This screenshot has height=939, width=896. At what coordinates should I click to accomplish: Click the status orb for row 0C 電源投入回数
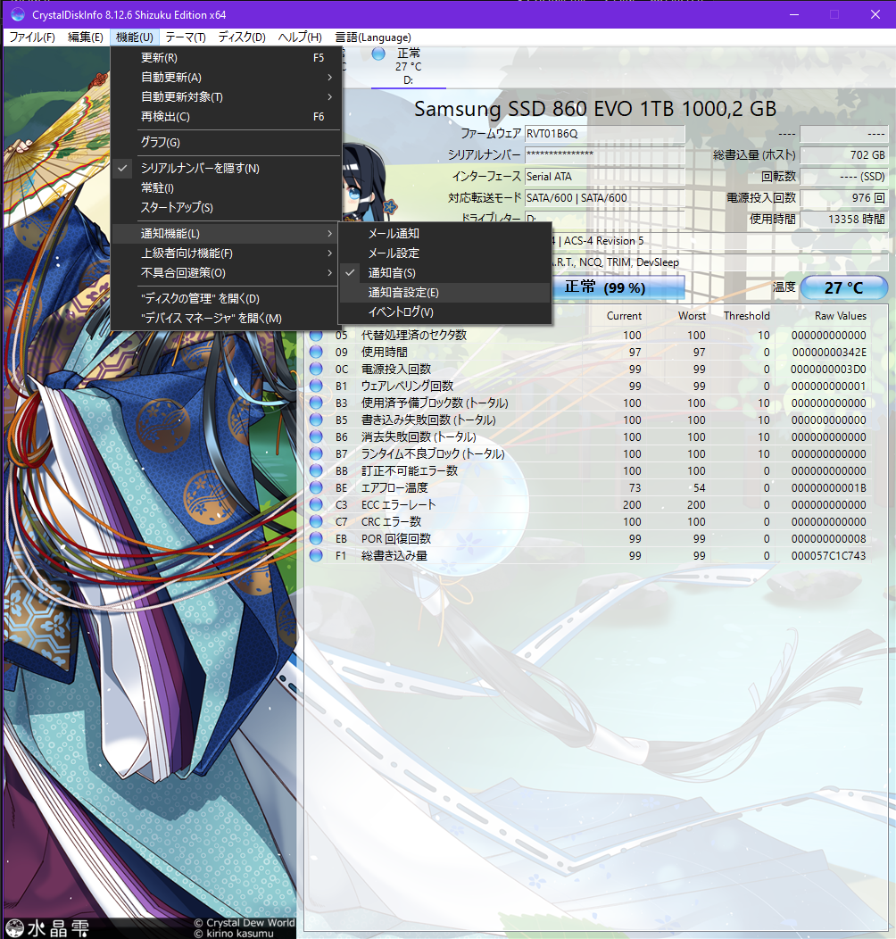316,369
